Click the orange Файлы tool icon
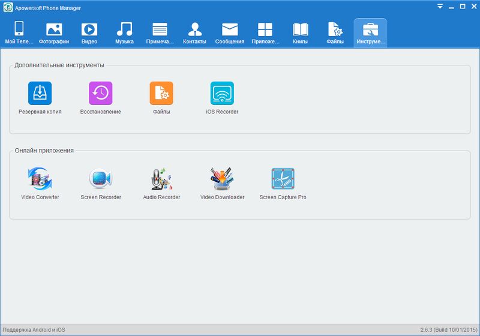 [161, 93]
